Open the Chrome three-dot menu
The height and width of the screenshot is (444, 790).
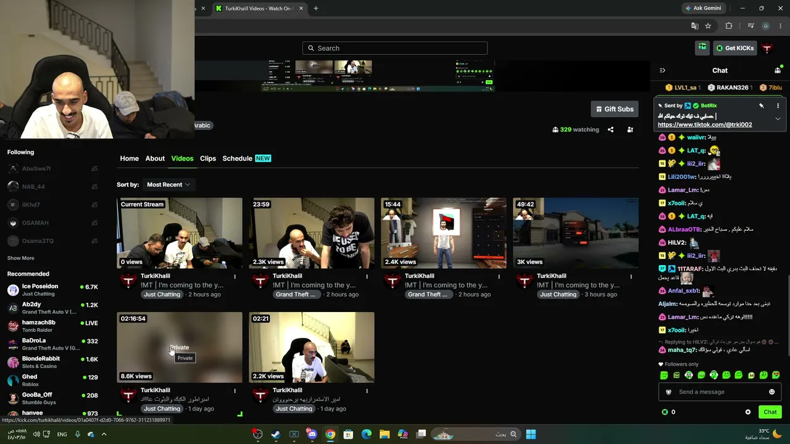781,26
